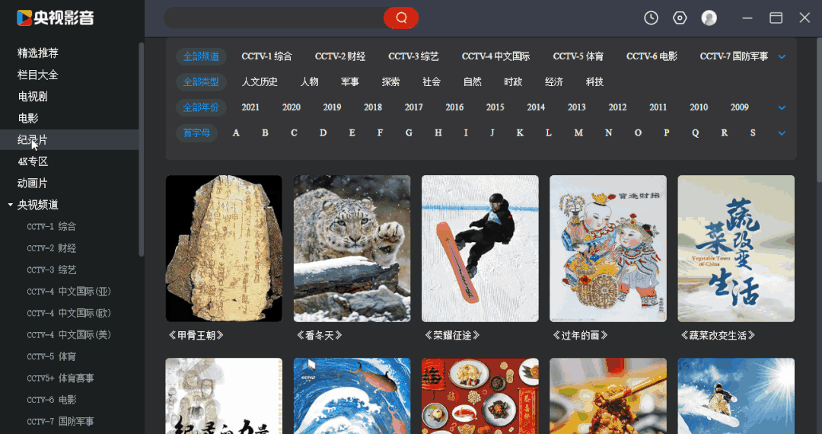
Task: Maximize the window via the square icon
Action: point(776,18)
